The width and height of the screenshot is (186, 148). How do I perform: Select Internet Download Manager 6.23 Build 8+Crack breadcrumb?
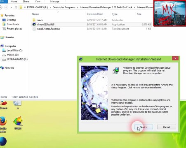[x=106, y=7]
